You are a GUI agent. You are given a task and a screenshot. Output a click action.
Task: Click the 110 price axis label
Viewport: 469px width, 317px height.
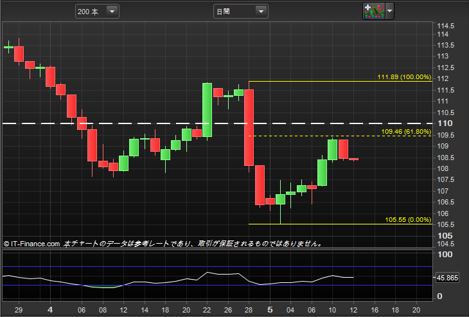point(445,123)
